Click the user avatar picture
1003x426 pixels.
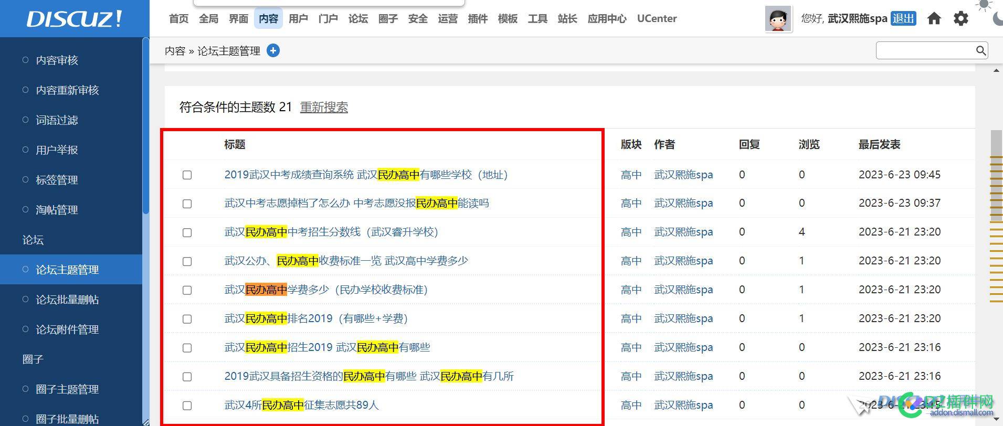778,19
